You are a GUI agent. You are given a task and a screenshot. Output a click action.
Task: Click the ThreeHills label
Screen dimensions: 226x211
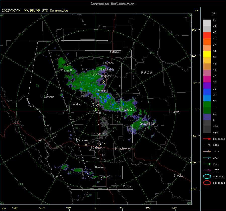pyautogui.click(x=126, y=110)
